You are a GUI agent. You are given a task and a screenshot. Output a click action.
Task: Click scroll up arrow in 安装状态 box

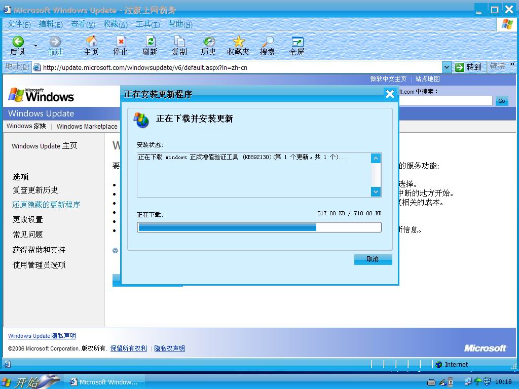(376, 159)
